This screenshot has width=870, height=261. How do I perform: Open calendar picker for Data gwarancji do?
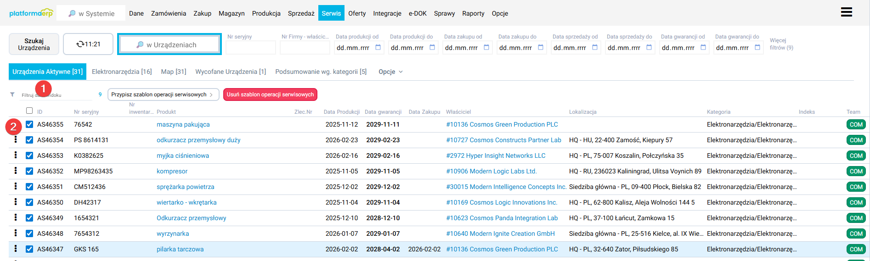tap(757, 48)
